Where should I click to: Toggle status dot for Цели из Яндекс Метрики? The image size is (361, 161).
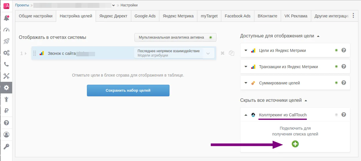[x=336, y=50]
